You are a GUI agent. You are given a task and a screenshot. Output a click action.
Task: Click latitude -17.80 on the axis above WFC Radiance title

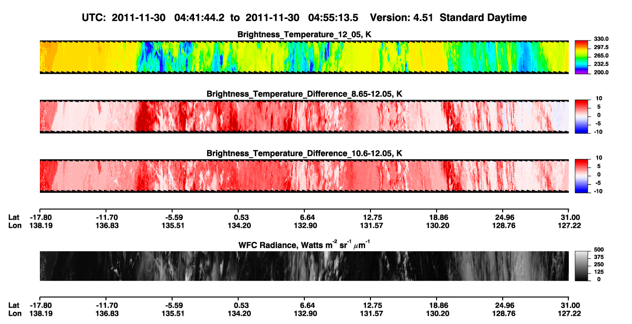[40, 218]
